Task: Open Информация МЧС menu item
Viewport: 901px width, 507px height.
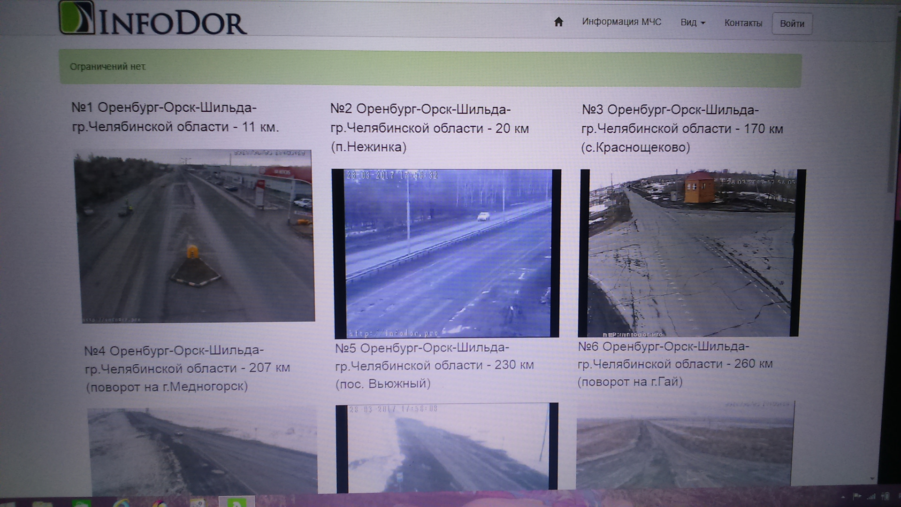Action: coord(621,22)
